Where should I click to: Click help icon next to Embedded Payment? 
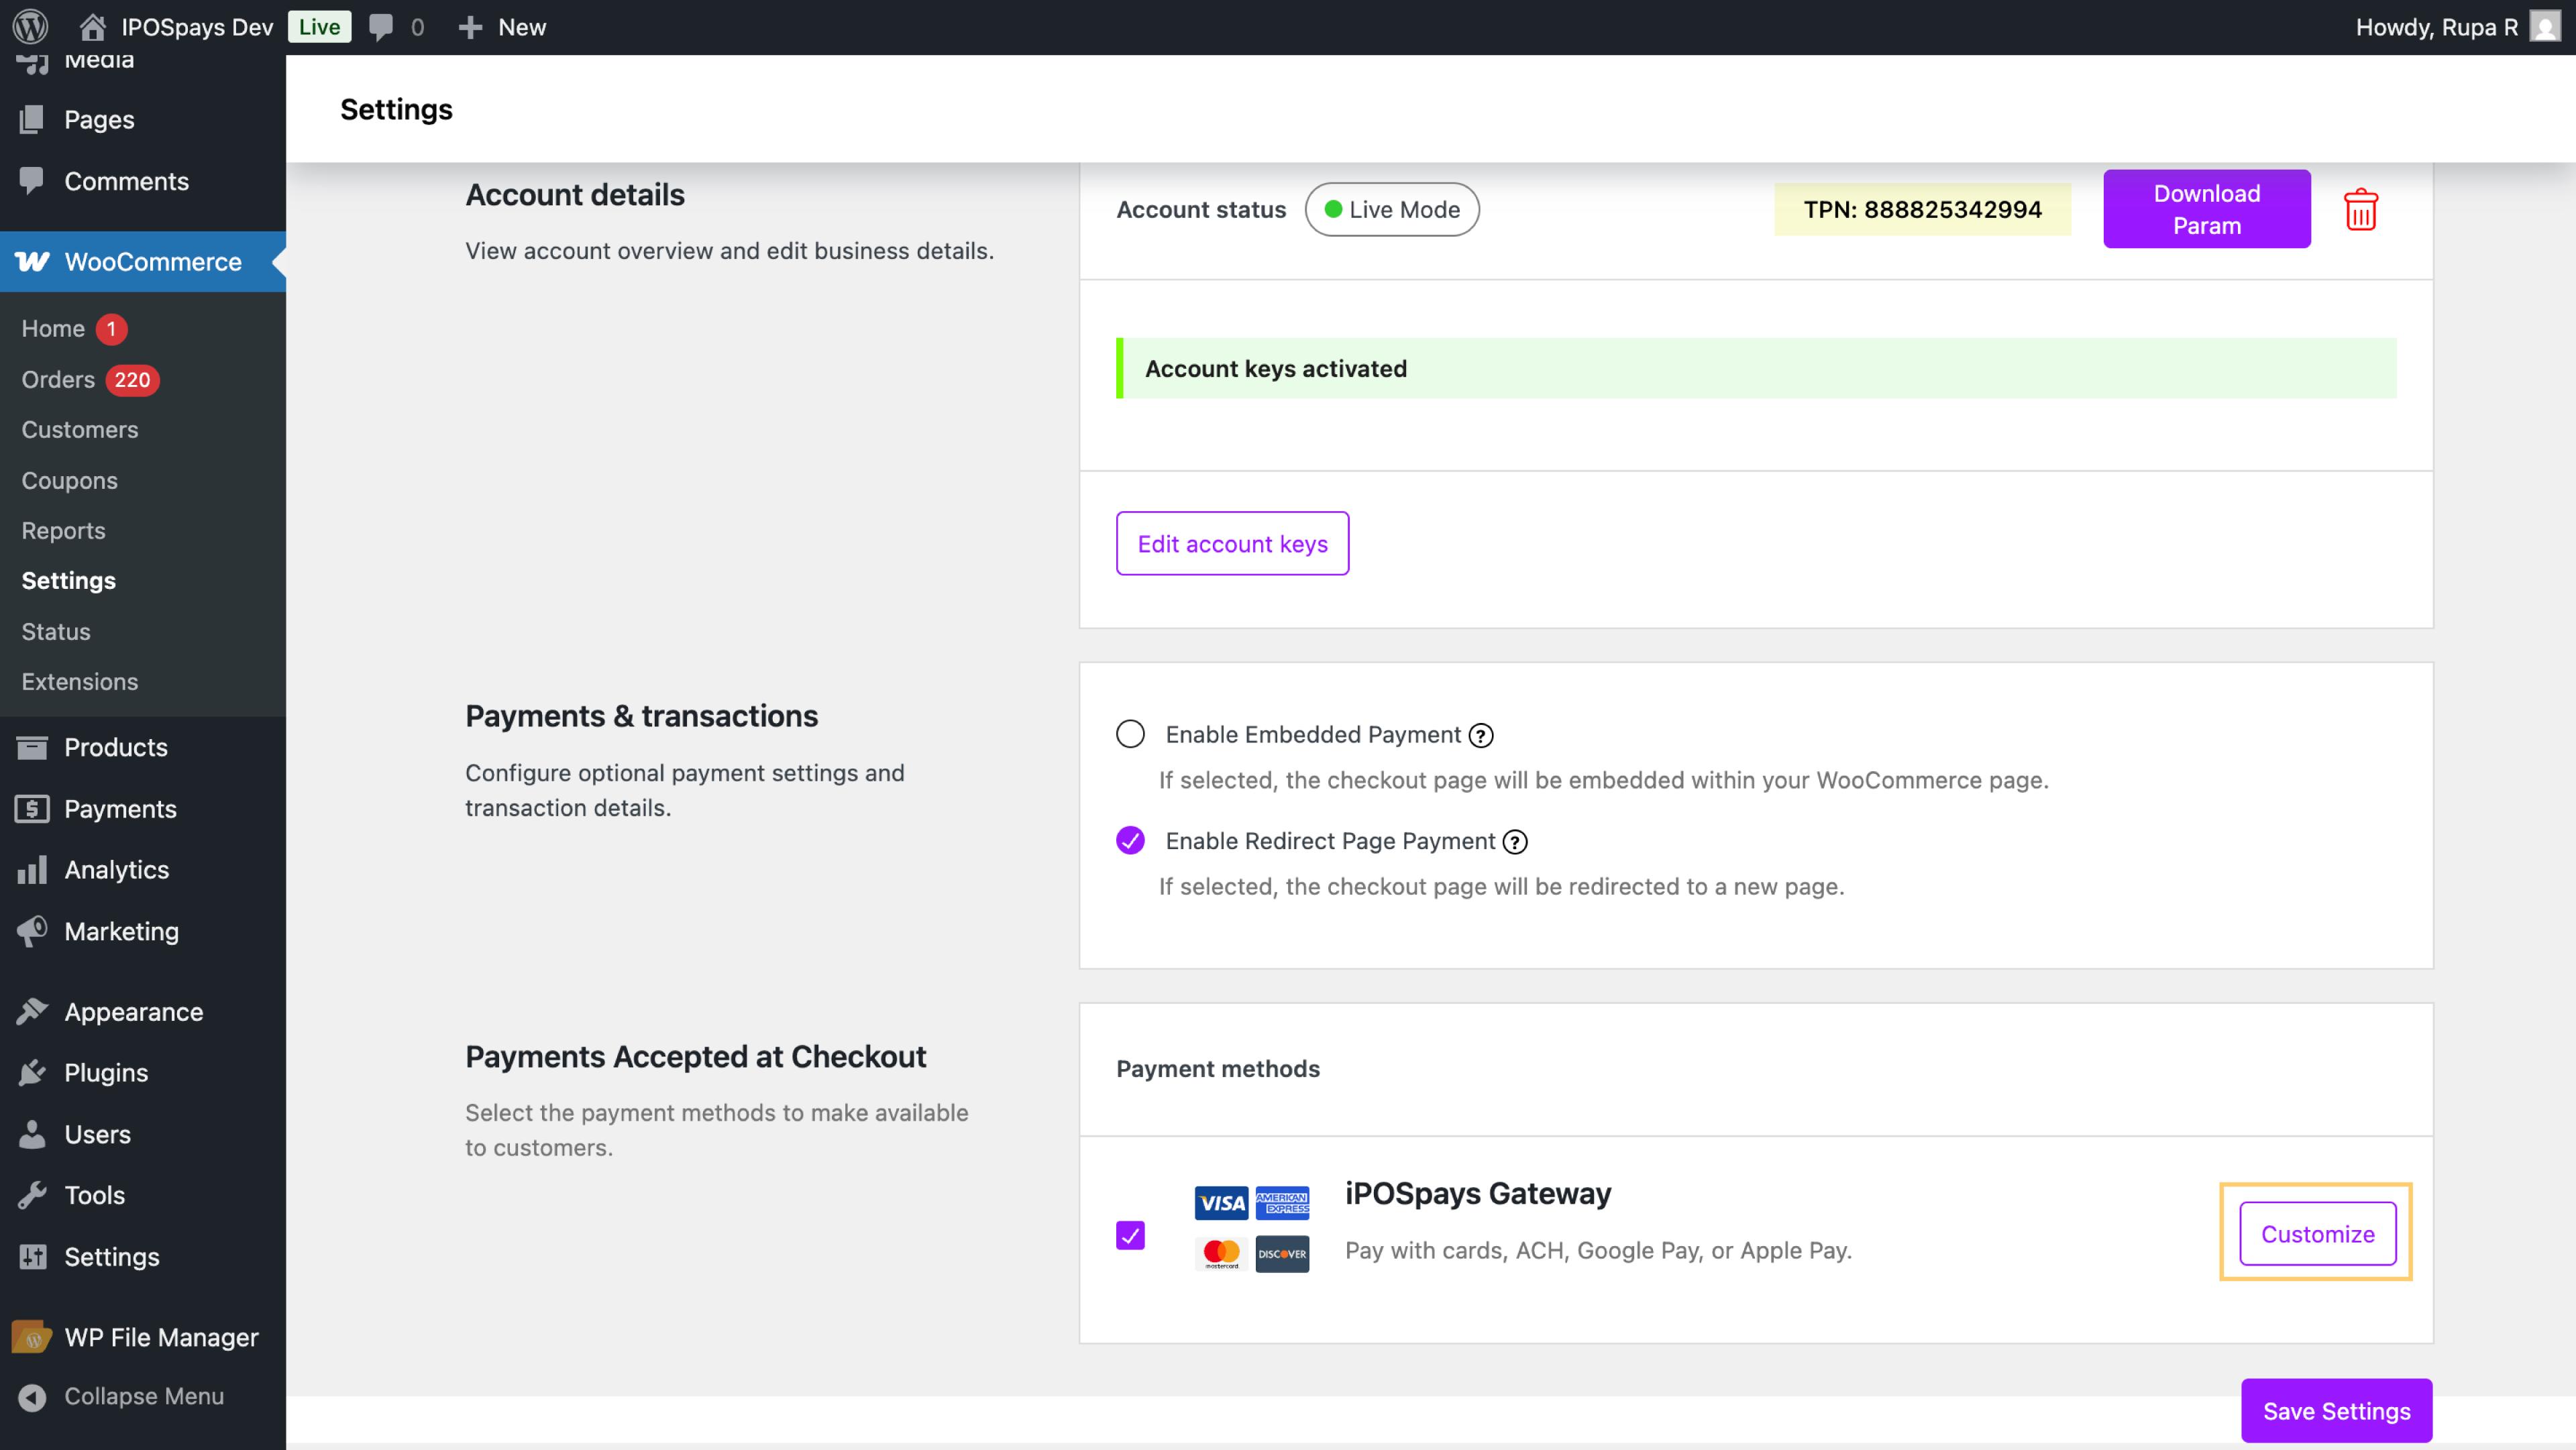[x=1481, y=736]
